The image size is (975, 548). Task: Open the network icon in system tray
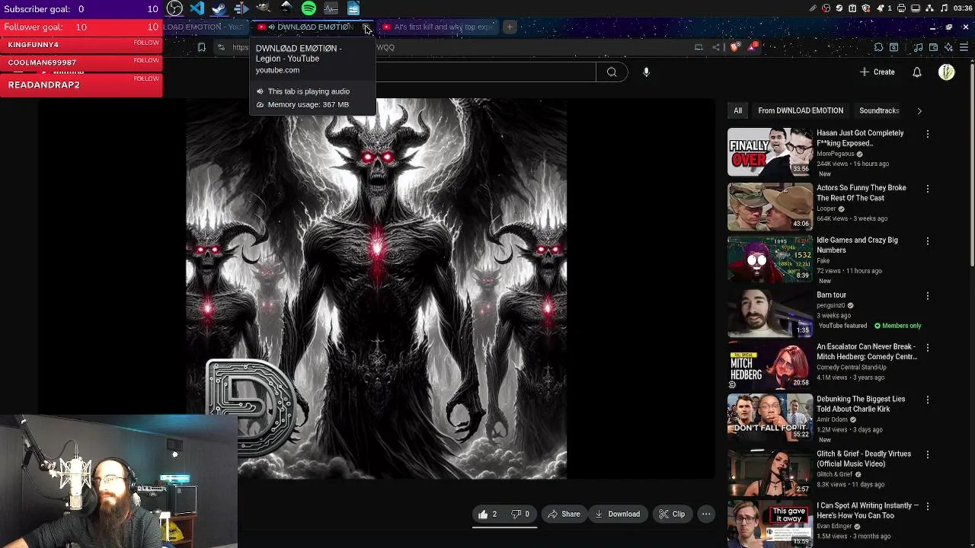coord(929,8)
